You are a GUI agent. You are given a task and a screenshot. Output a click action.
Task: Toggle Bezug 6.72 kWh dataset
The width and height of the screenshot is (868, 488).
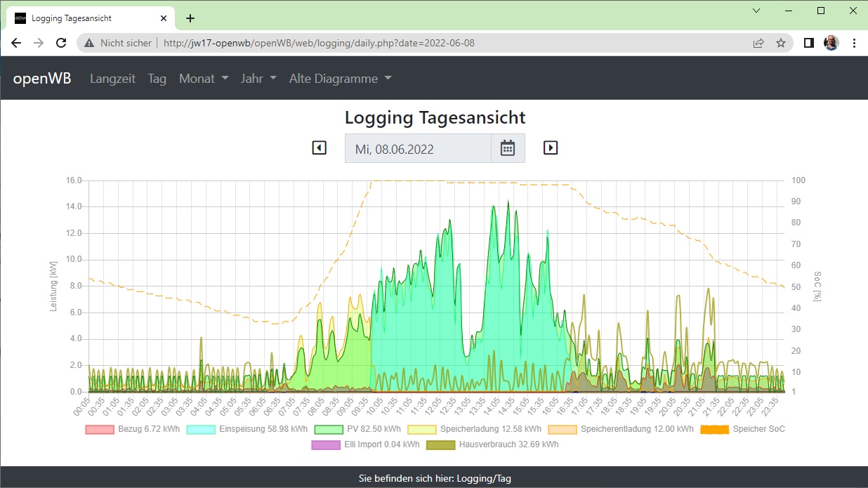tap(132, 429)
